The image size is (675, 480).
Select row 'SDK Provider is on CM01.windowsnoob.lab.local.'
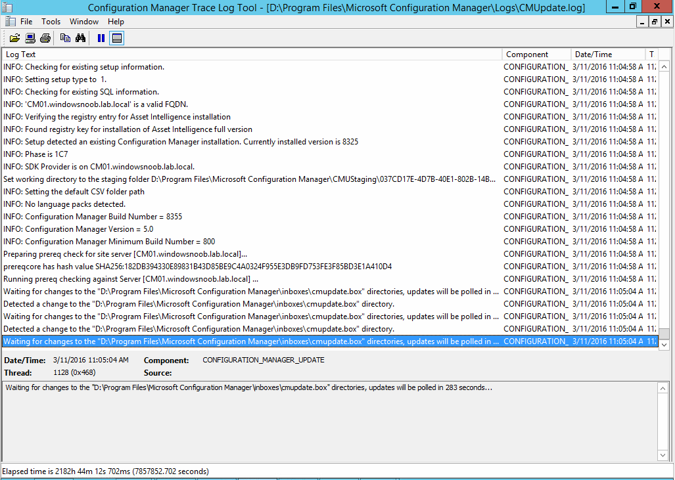pyautogui.click(x=330, y=166)
